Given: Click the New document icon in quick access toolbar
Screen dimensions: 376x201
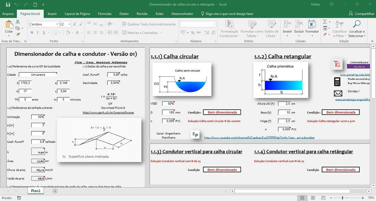Looking at the screenshot, I should (35, 5).
